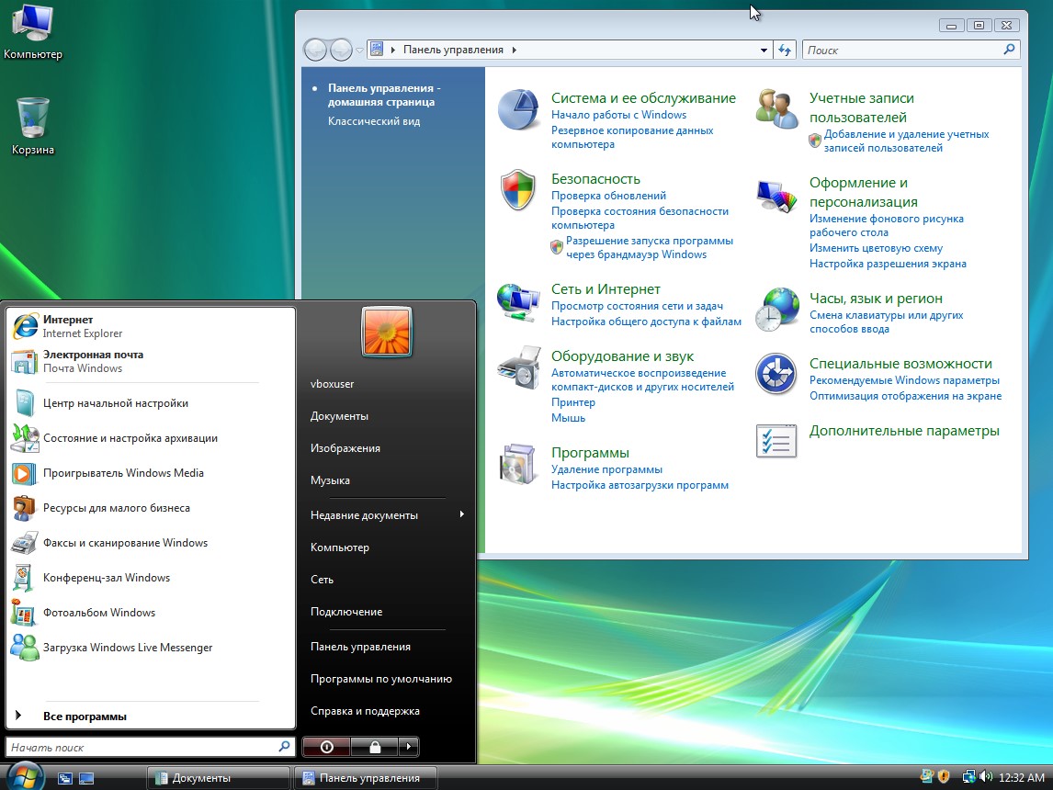Screen dimensions: 1053x790
Task: Click the Hardware and Sound printer icon
Action: (518, 367)
